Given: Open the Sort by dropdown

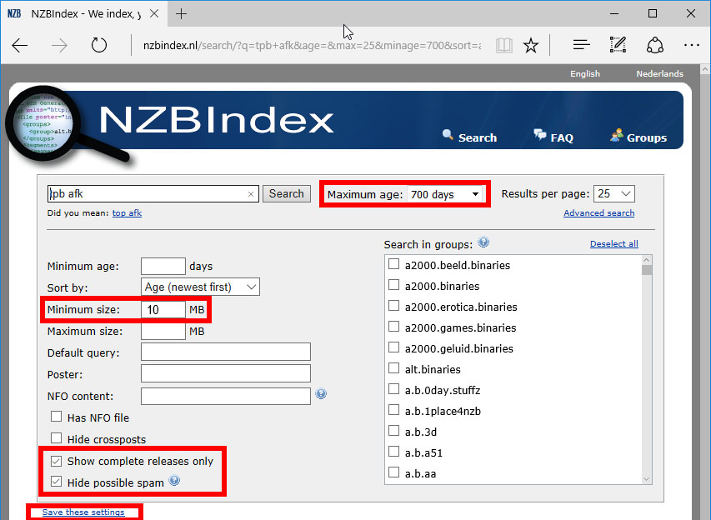Looking at the screenshot, I should pyautogui.click(x=200, y=287).
